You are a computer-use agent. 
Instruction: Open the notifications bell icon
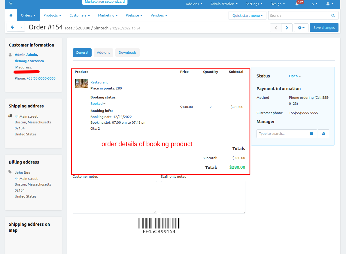297,4
